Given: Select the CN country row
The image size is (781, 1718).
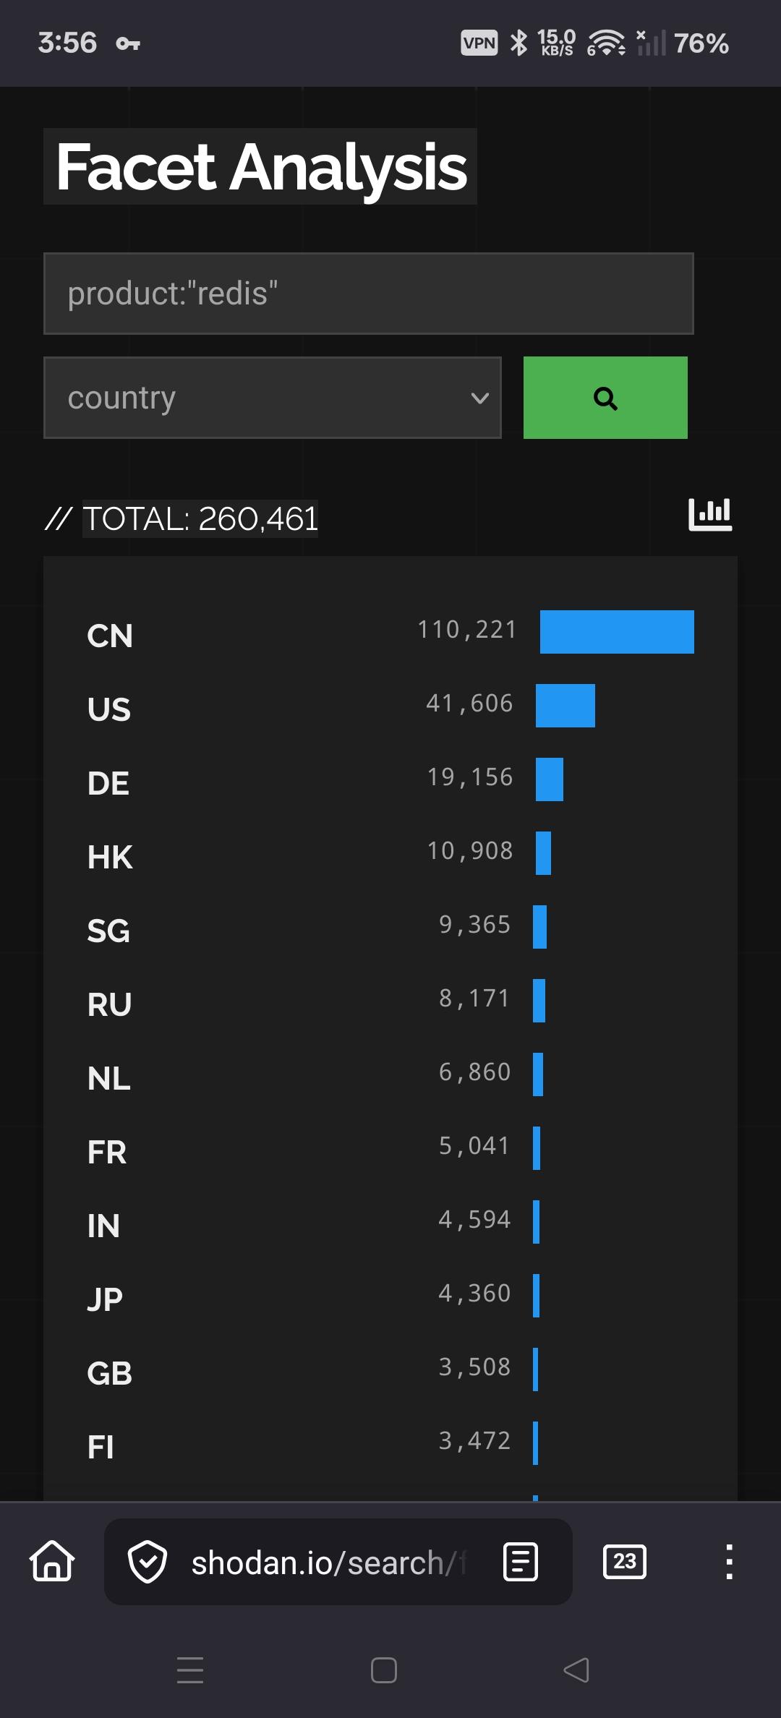Looking at the screenshot, I should point(110,636).
